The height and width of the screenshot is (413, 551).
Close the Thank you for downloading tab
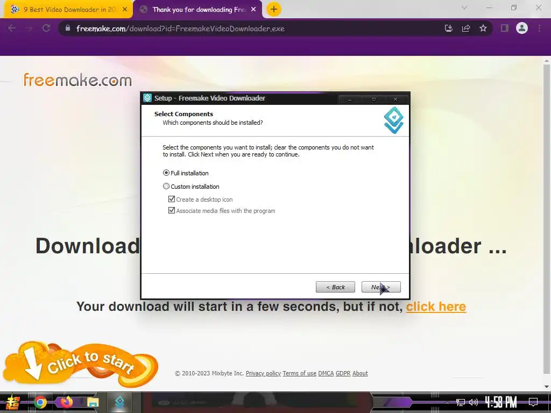[x=253, y=10]
